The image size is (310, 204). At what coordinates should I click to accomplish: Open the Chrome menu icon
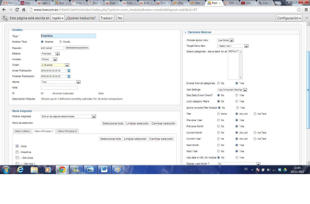pos(306,10)
